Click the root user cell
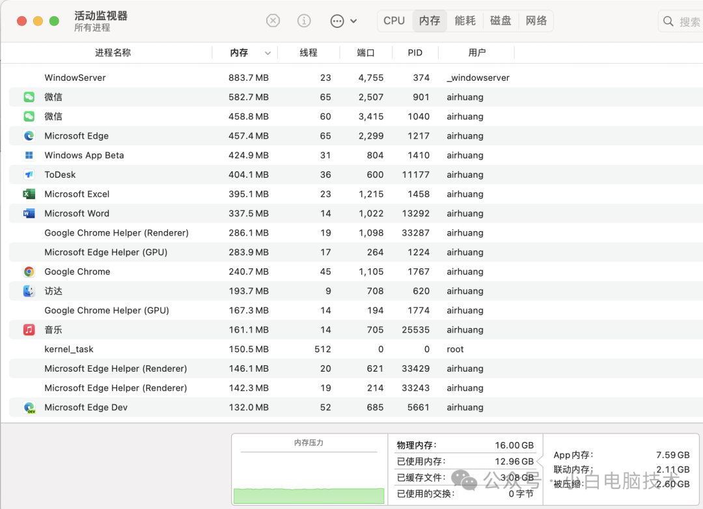Viewport: 703px width, 509px height. click(455, 350)
